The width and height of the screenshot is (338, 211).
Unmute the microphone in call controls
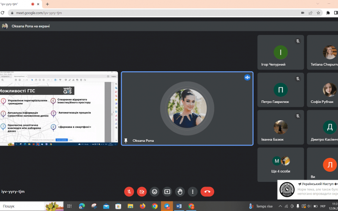pos(129,191)
